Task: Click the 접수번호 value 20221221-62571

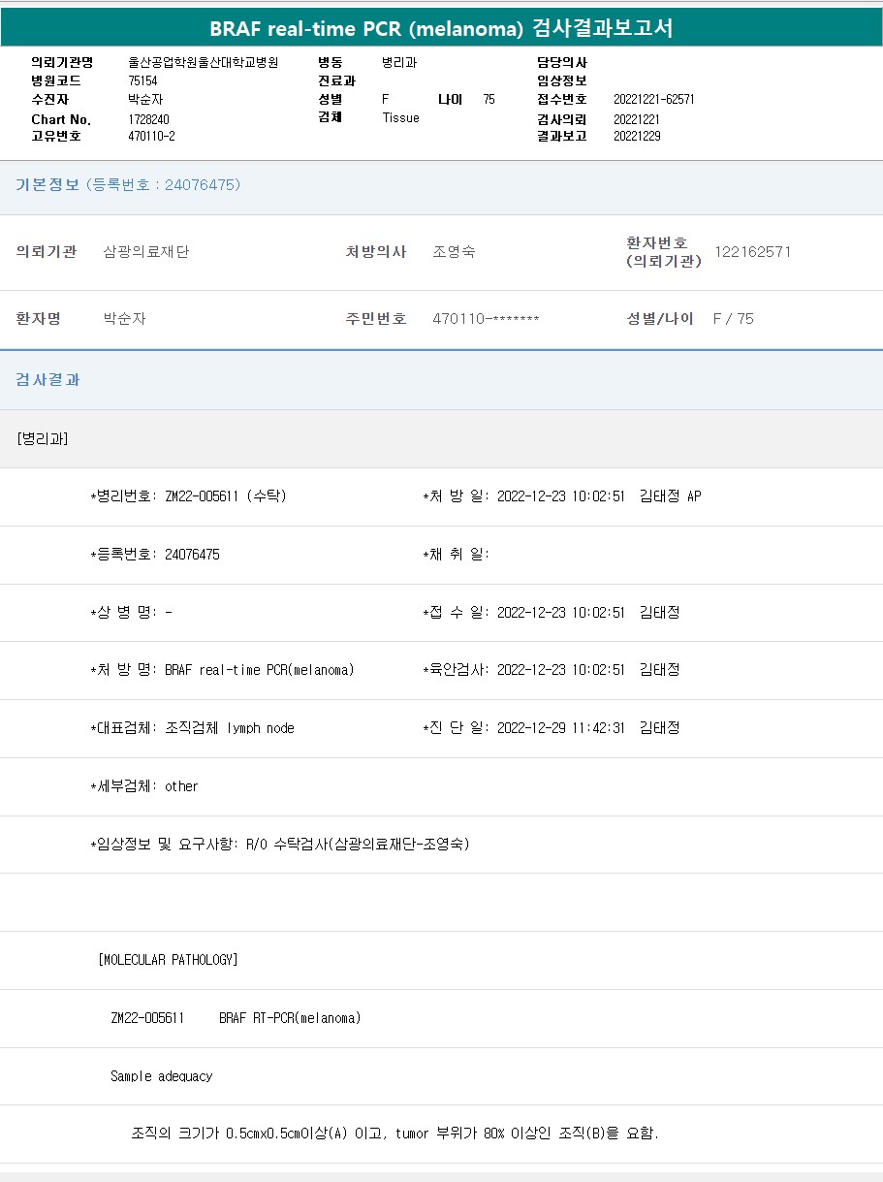Action: pos(653,99)
